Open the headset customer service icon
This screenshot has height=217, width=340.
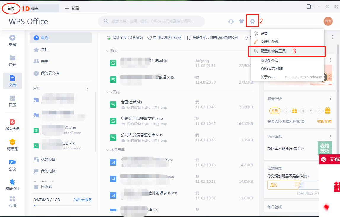tap(231, 21)
